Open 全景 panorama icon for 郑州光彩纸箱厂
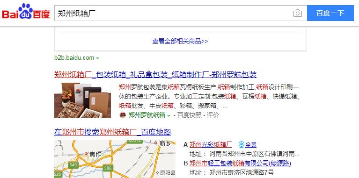This screenshot has height=178, width=359. tap(242, 144)
